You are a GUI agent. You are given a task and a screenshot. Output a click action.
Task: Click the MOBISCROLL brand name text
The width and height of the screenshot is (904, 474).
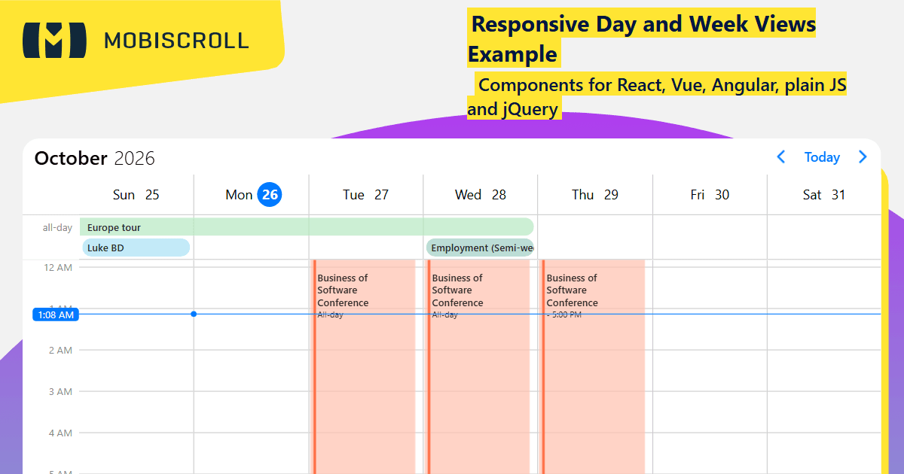coord(176,40)
